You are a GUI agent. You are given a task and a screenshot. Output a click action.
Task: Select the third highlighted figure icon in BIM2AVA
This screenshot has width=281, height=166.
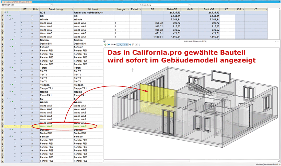click(x=124, y=45)
